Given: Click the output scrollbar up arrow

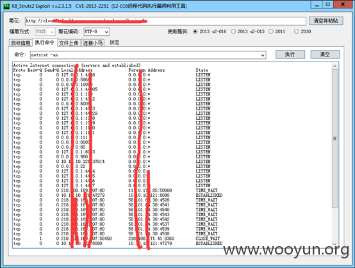Looking at the screenshot, I should coord(335,66).
